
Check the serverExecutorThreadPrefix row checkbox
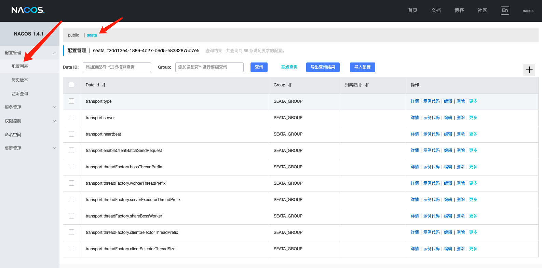click(71, 199)
